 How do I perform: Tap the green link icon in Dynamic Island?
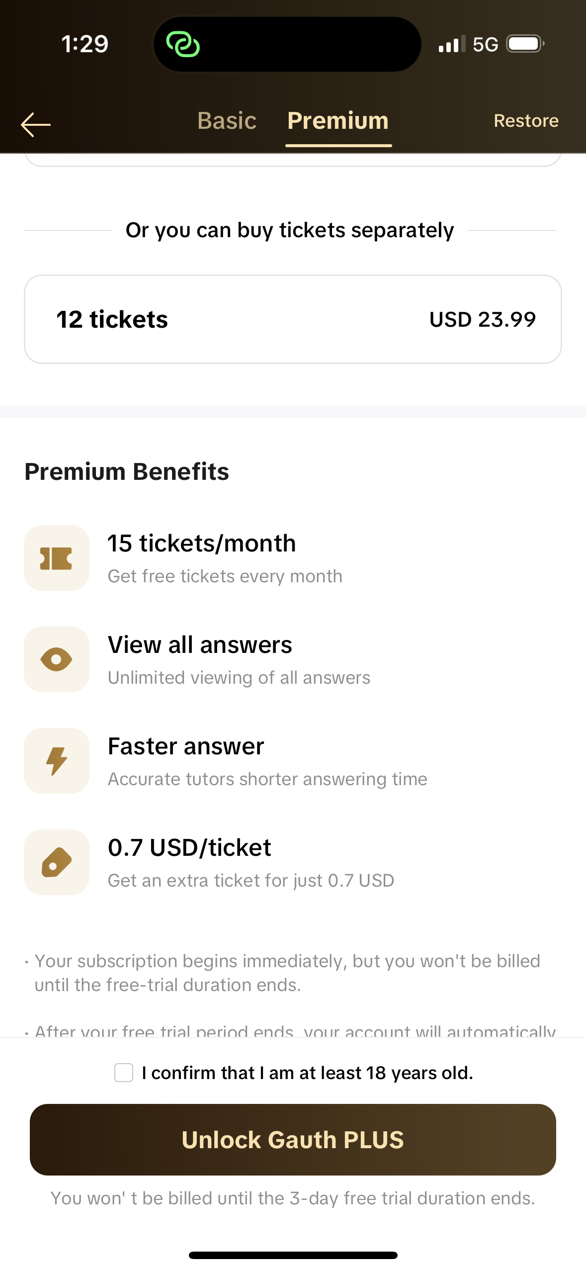pyautogui.click(x=183, y=44)
